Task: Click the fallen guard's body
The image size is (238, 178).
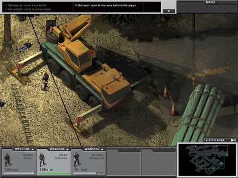Action: 24,46
